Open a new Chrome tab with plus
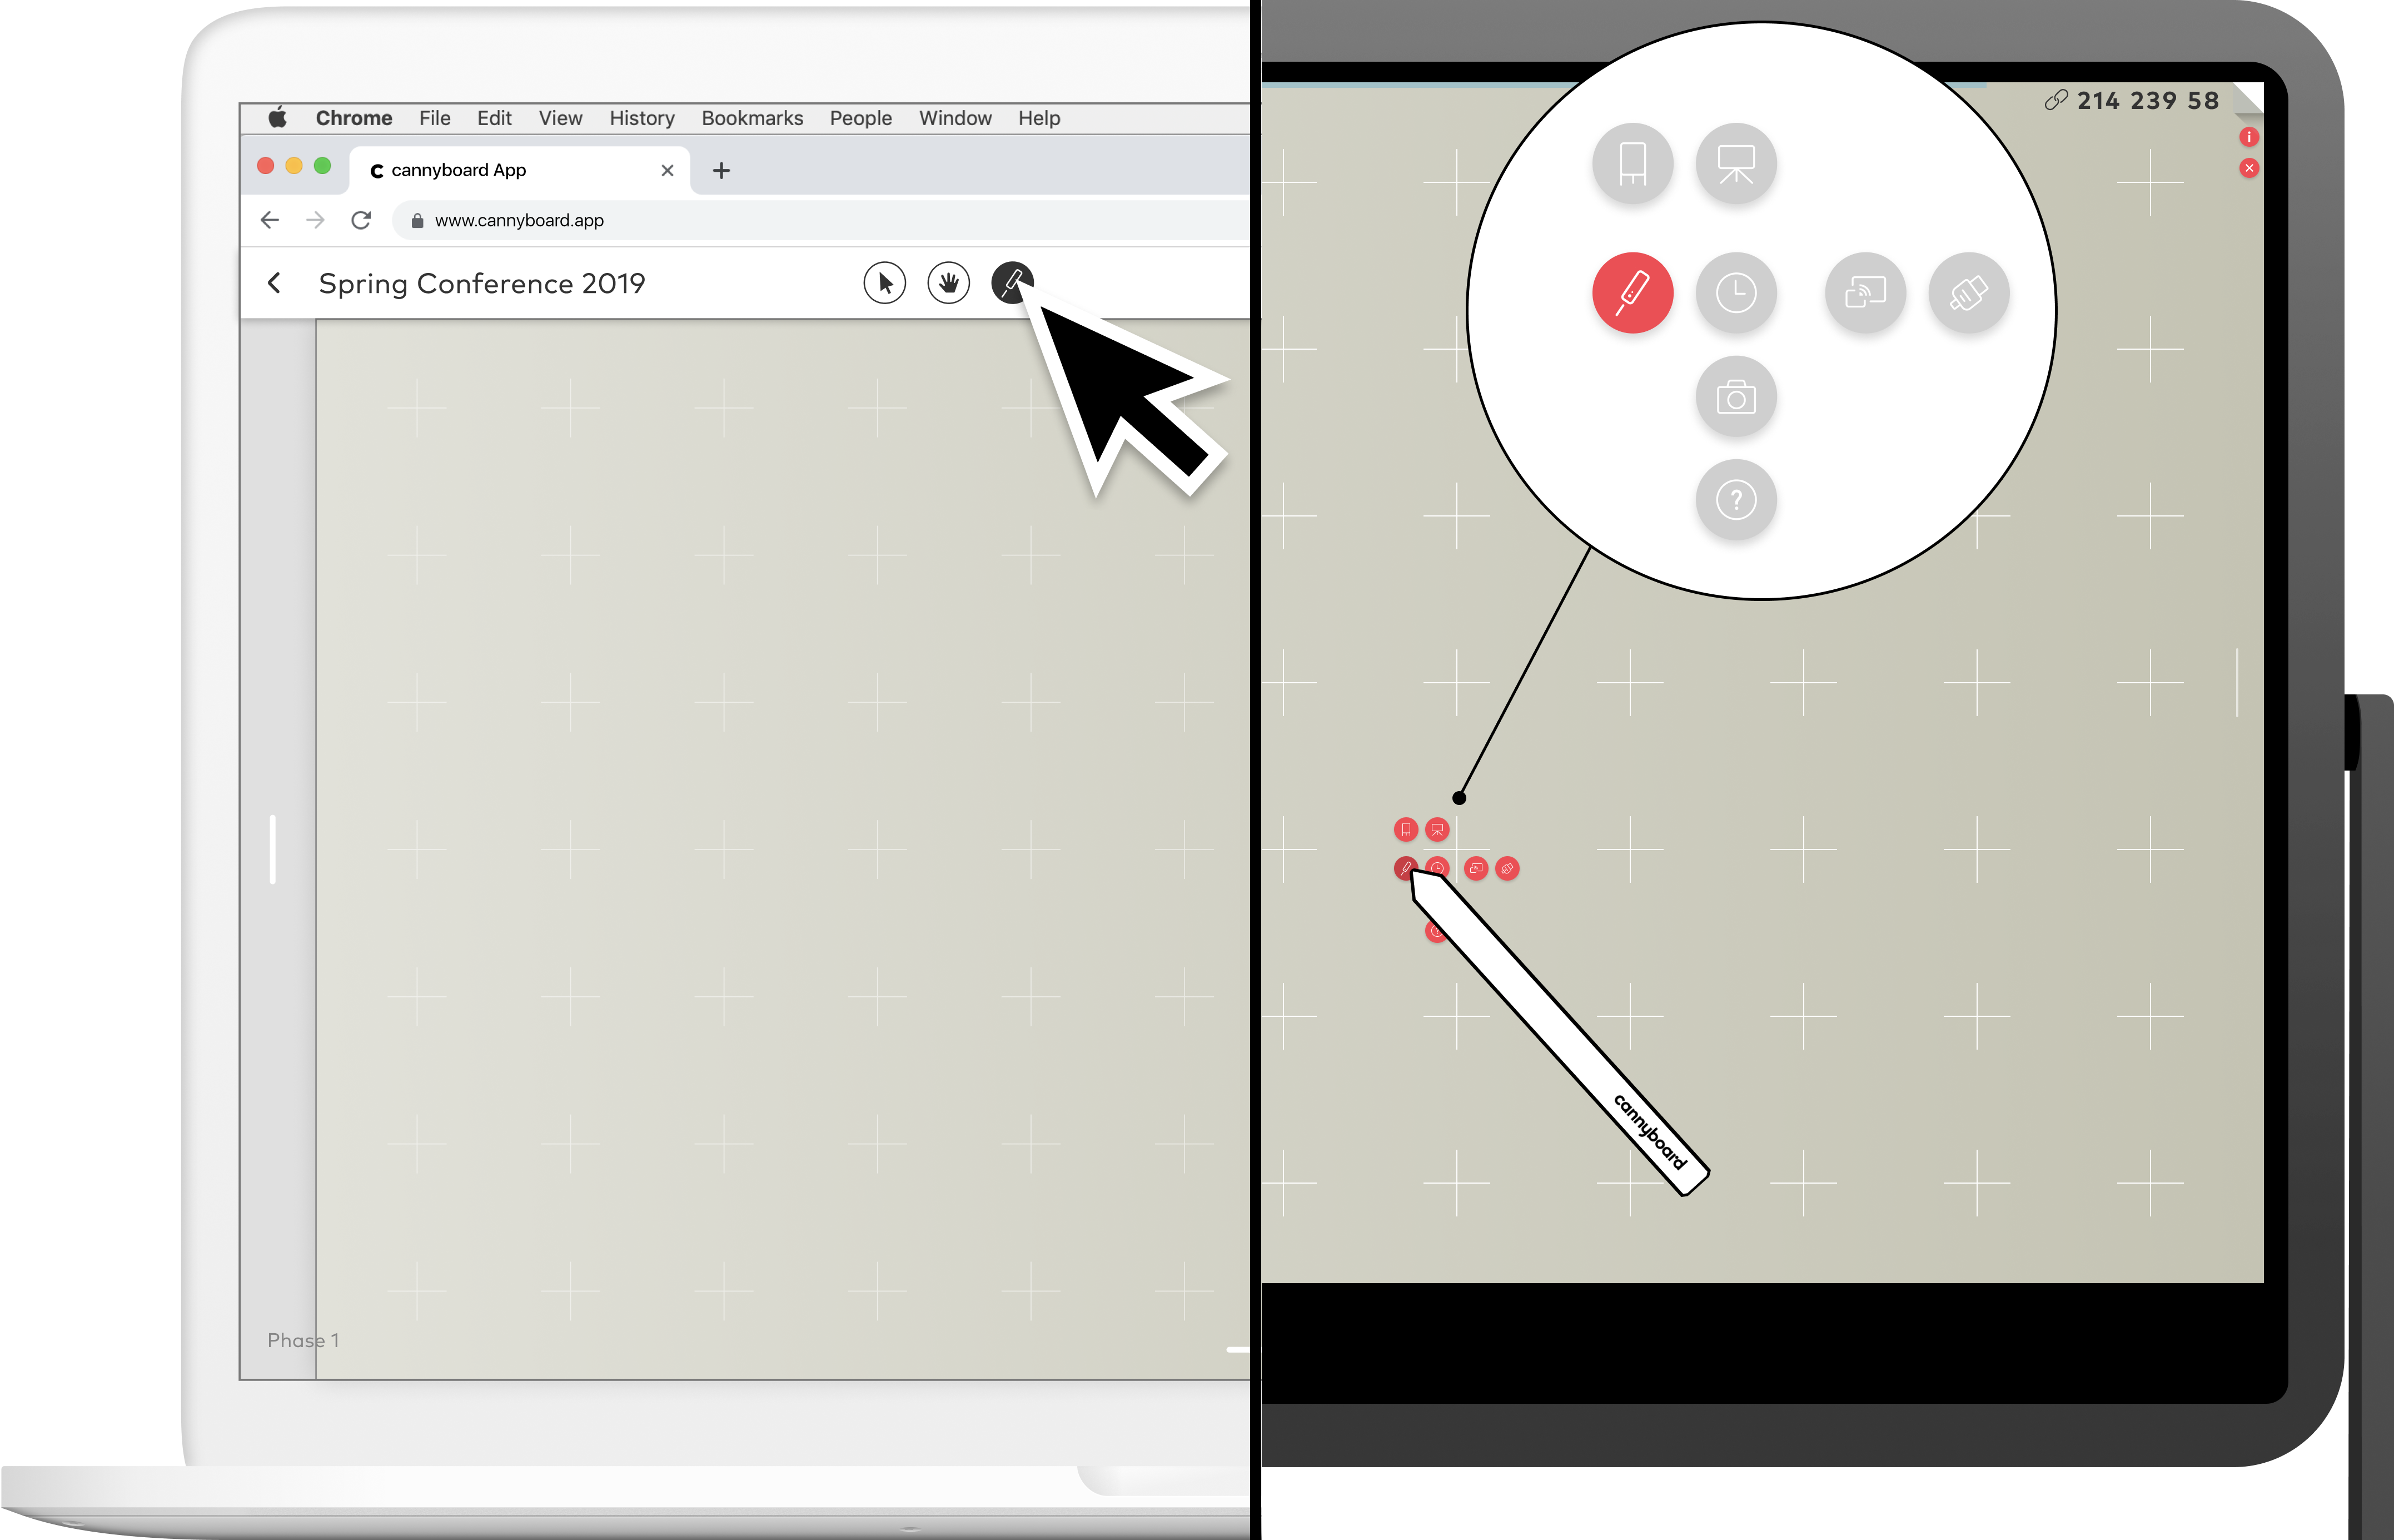Screen dimensions: 2394x1540 coord(721,171)
